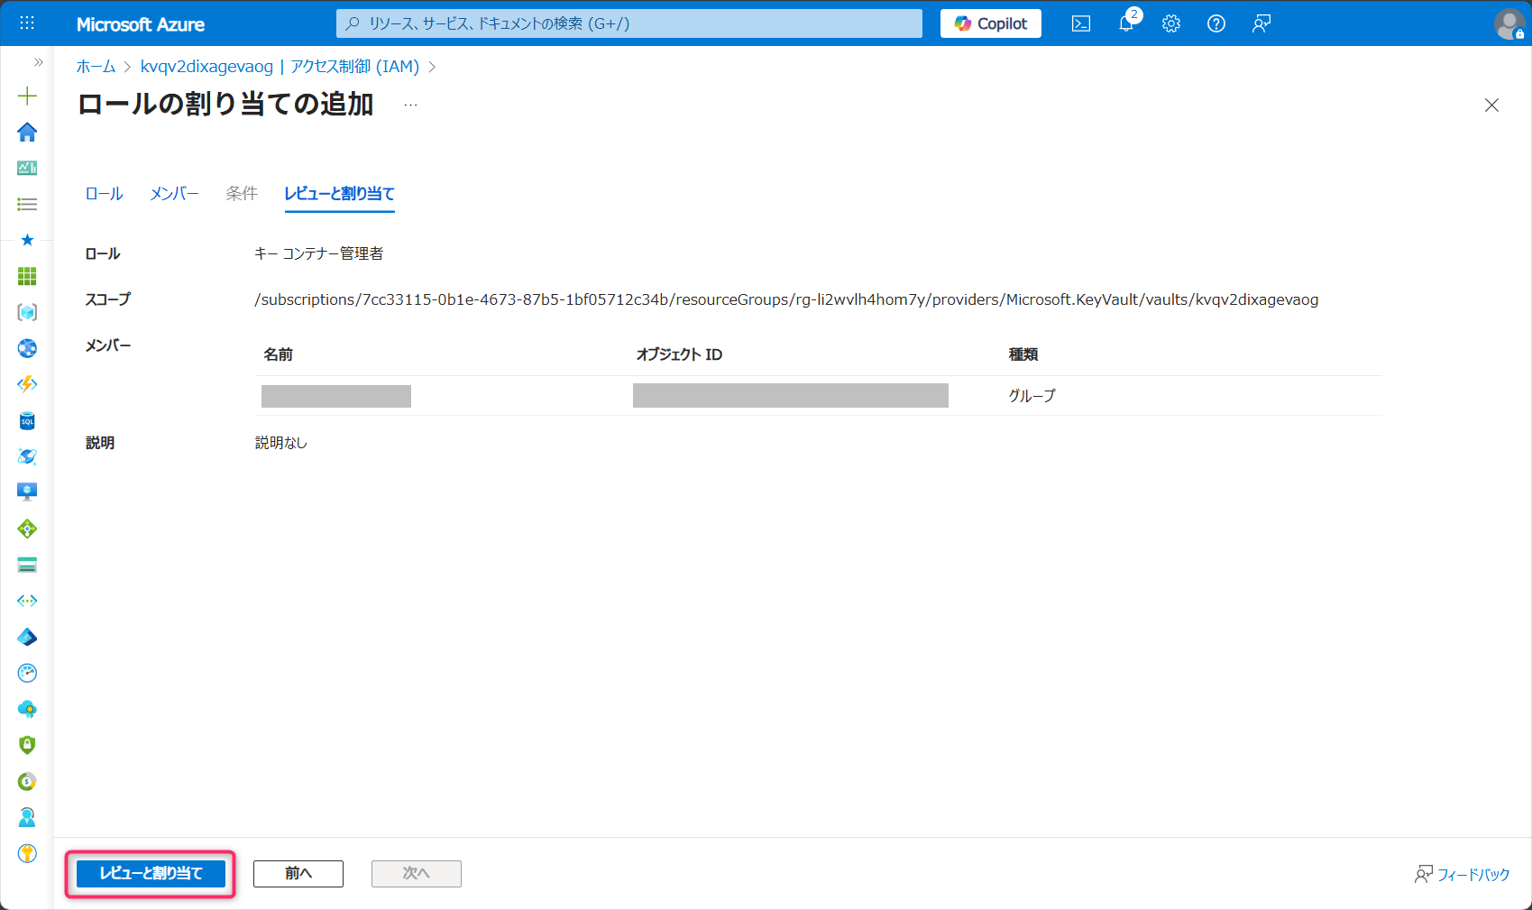
Task: Click the ホーム breadcrumb link
Action: coord(96,67)
